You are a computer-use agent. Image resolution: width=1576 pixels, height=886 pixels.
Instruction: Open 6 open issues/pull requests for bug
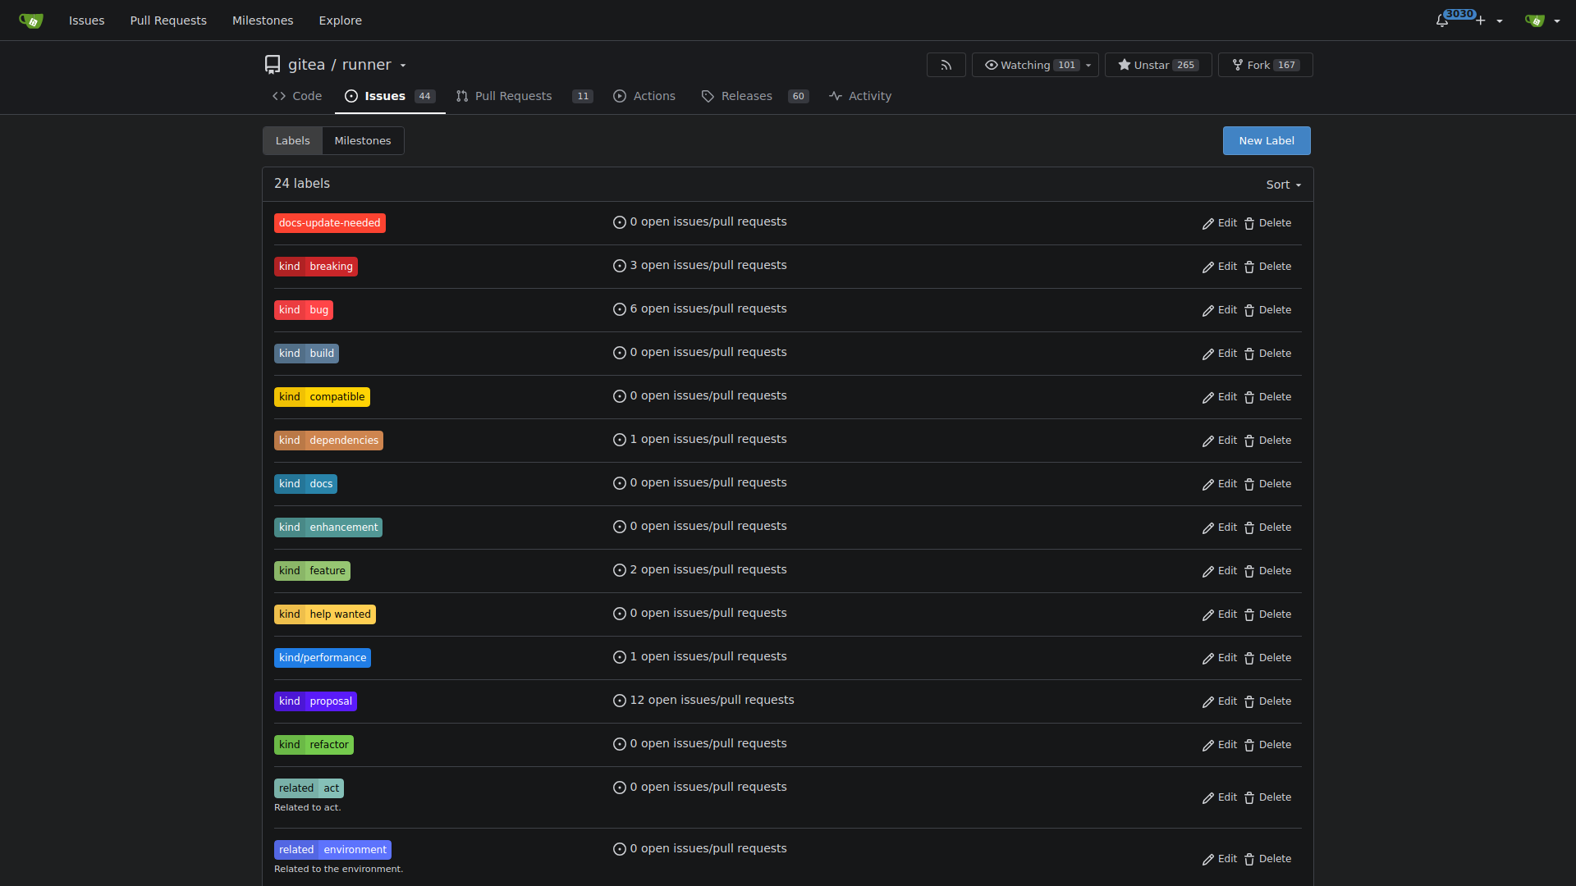pos(700,309)
